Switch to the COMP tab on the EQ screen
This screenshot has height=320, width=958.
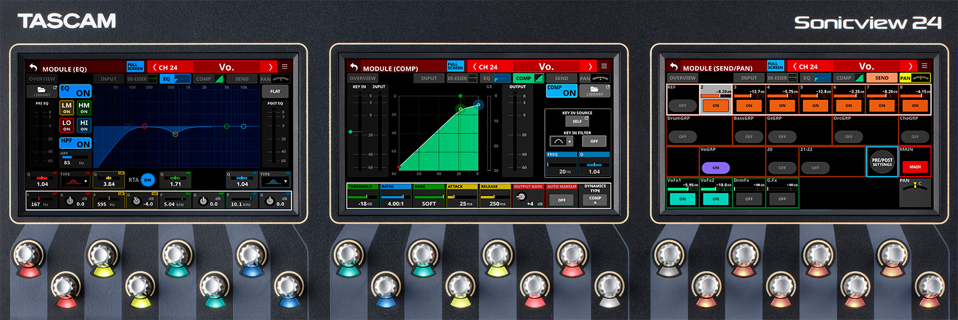(x=208, y=79)
